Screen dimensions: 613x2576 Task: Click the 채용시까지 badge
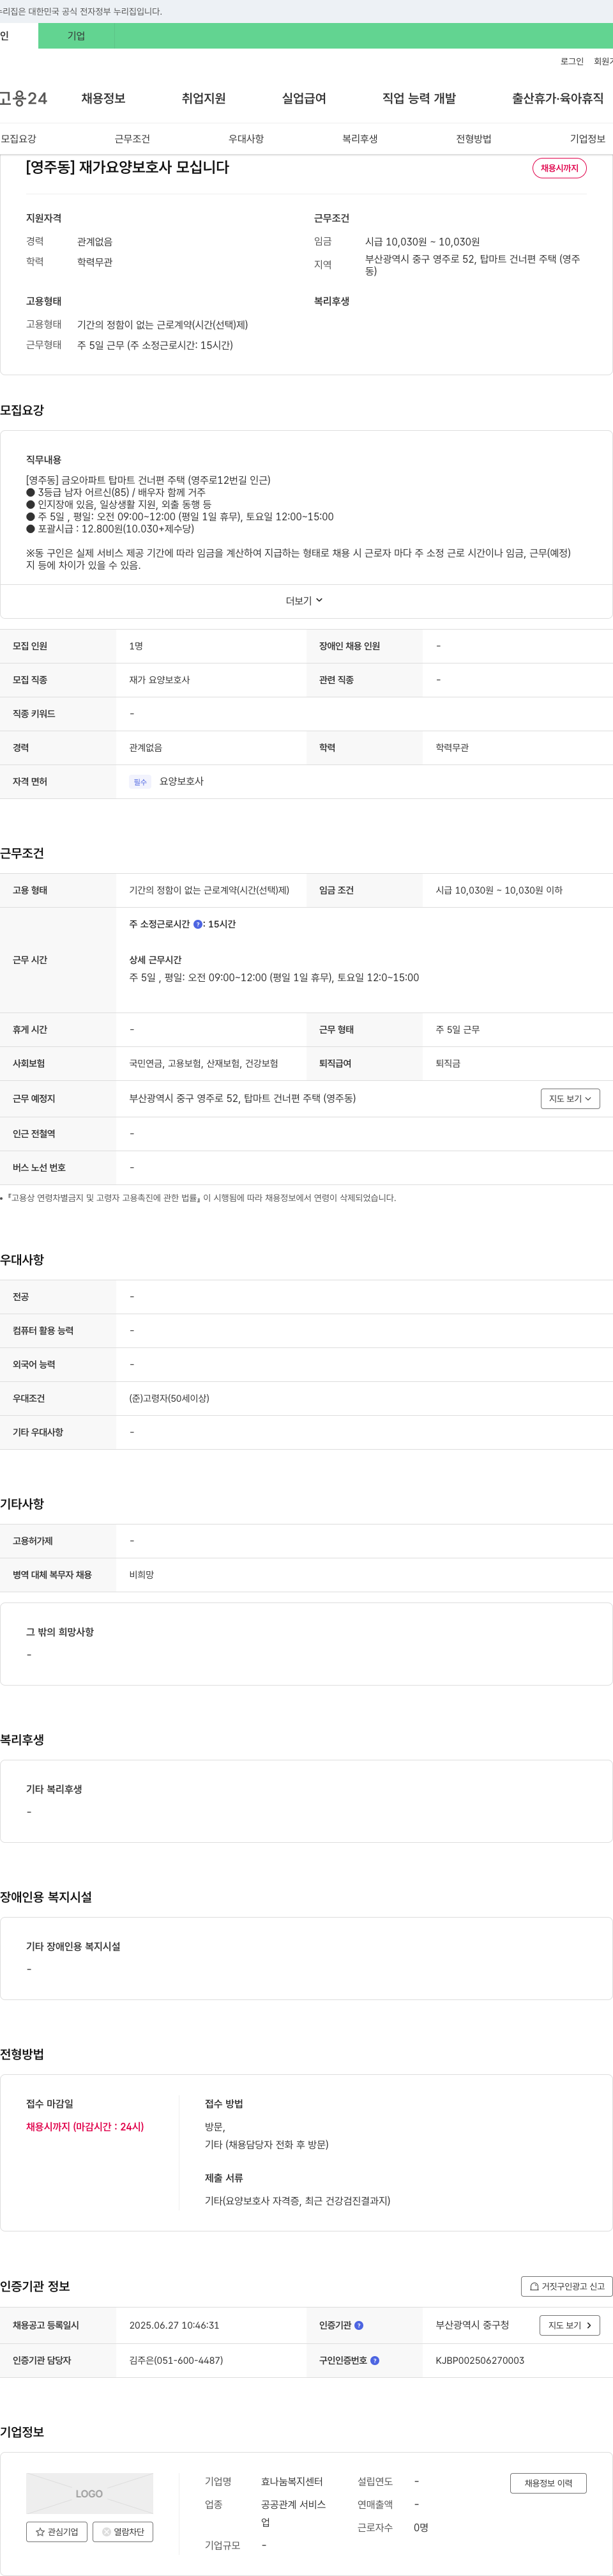pyautogui.click(x=559, y=168)
